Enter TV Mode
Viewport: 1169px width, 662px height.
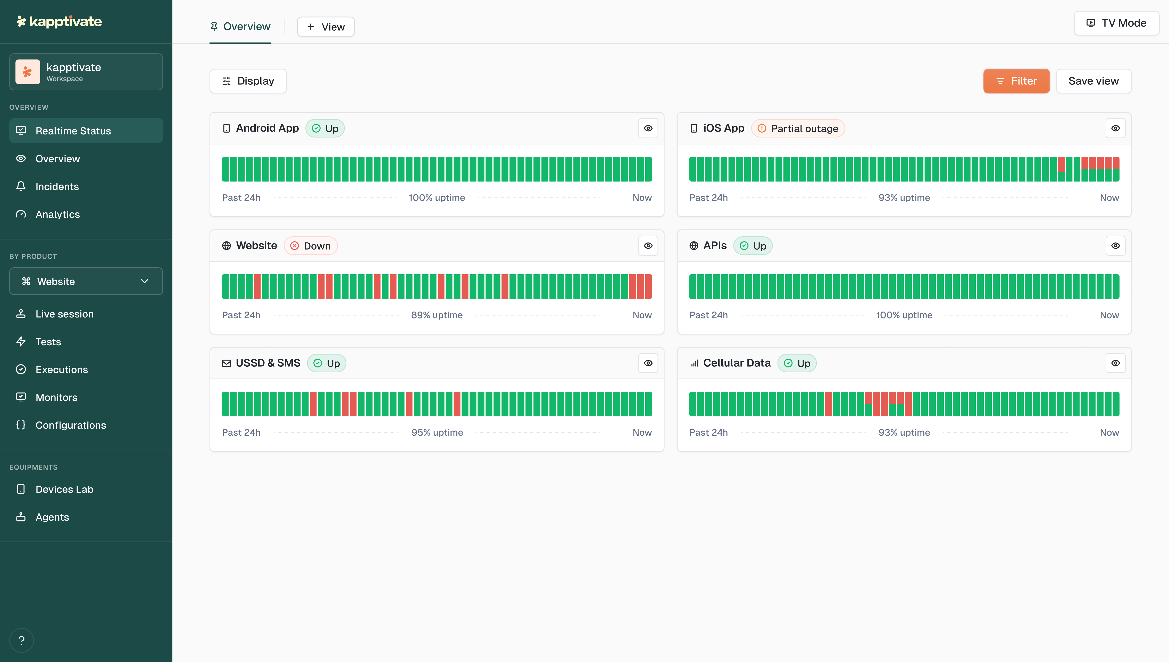tap(1116, 23)
